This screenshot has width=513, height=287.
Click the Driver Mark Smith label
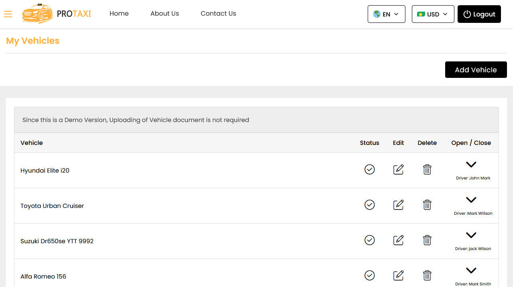point(473,284)
